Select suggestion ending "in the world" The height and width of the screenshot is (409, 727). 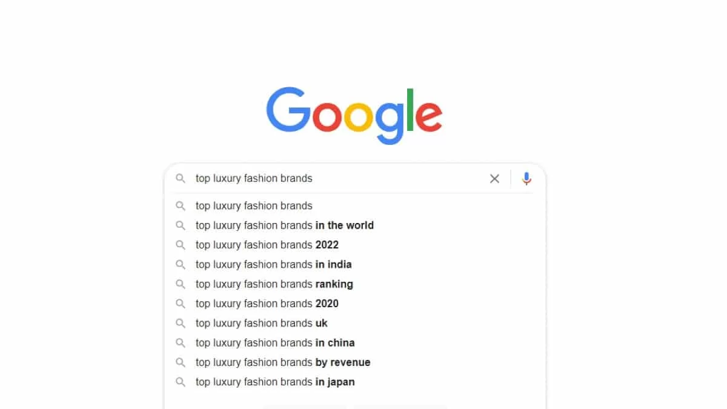284,225
